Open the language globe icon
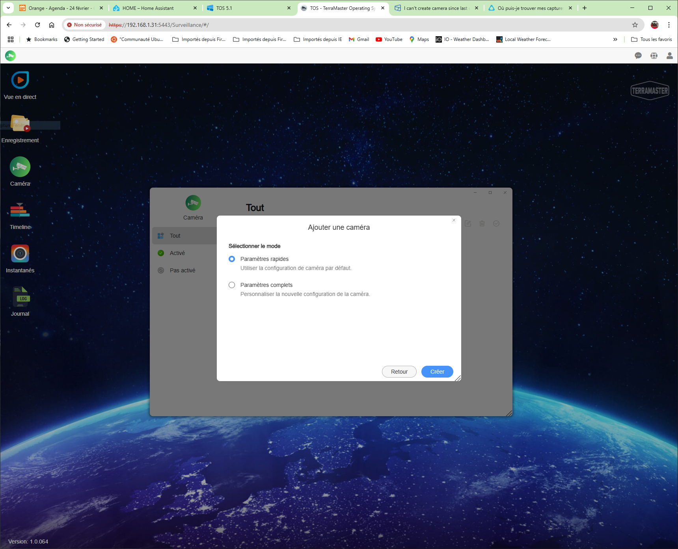Viewport: 678px width, 549px height. pos(654,56)
